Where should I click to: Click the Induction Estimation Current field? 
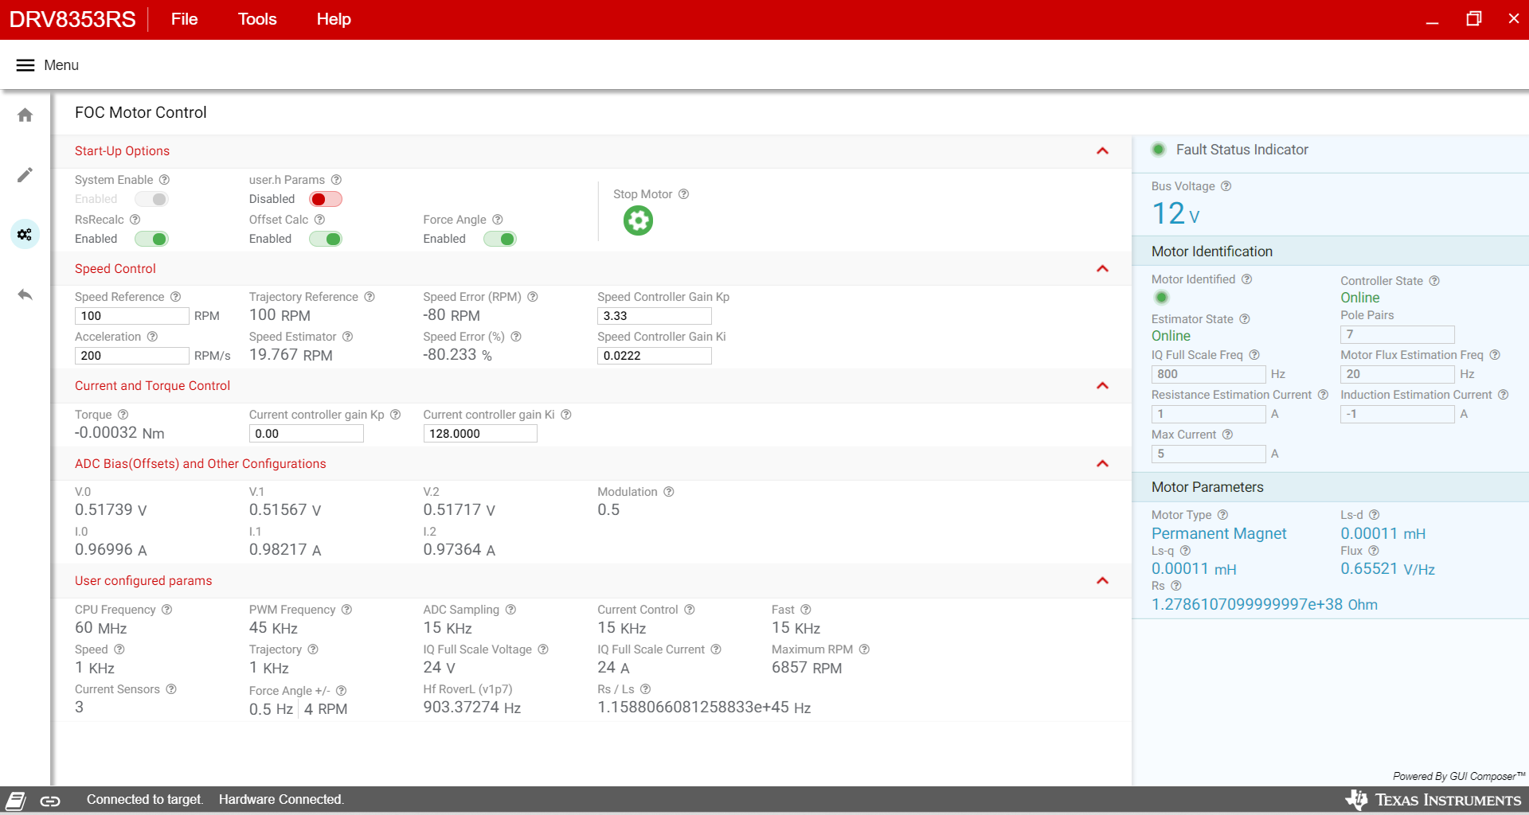coord(1398,414)
